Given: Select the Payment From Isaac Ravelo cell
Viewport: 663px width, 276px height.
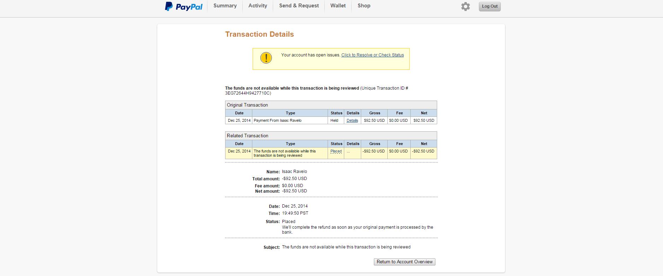Looking at the screenshot, I should (x=277, y=121).
